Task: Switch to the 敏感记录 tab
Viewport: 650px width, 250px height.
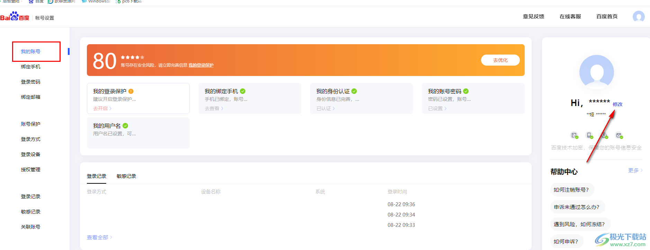Action: (126, 176)
